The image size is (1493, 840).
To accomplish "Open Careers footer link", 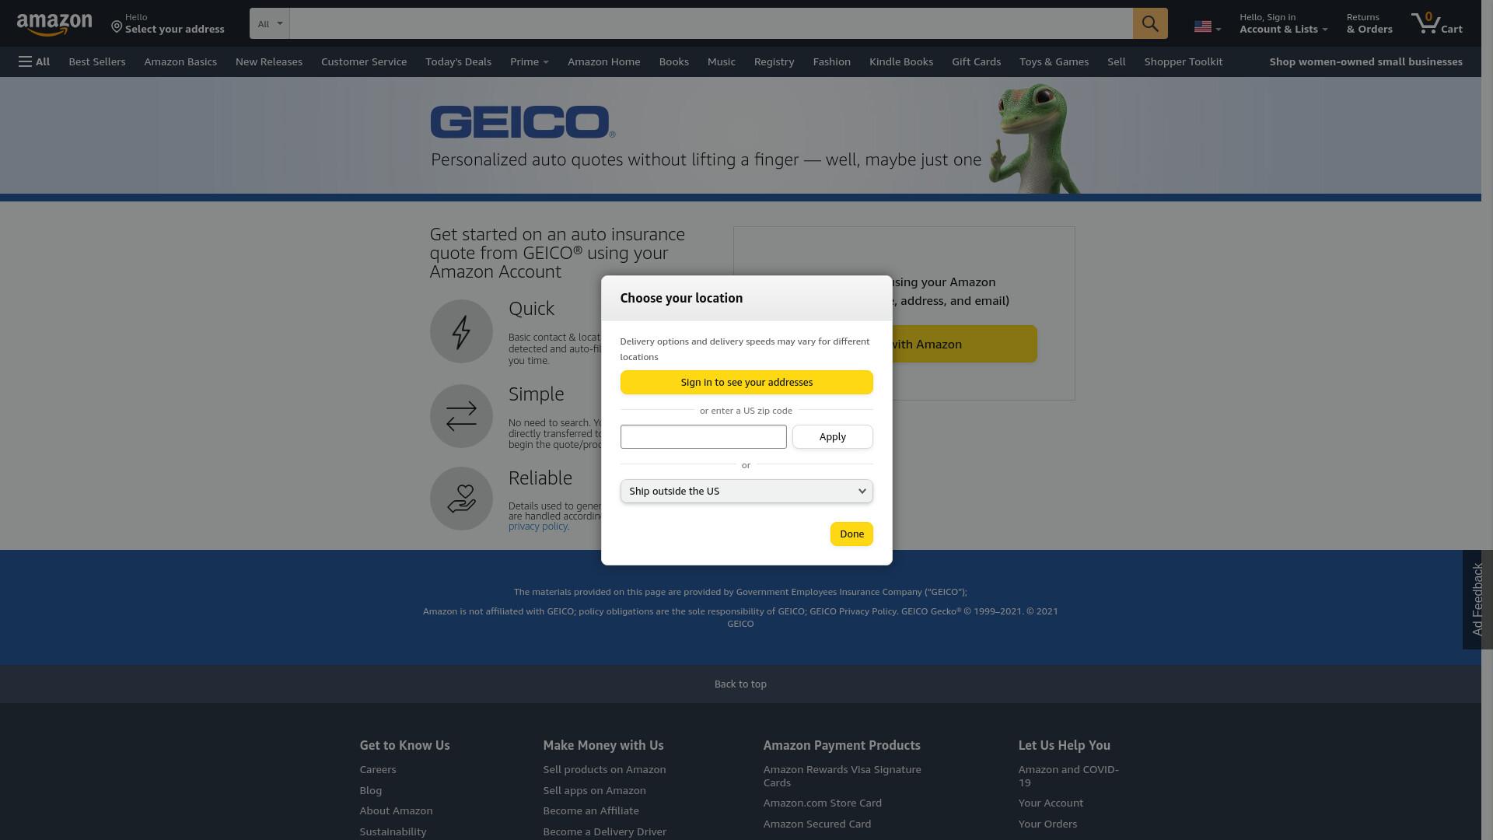I will (x=378, y=769).
